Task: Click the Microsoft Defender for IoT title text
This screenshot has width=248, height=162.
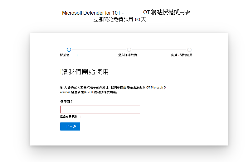Action: tap(126, 12)
